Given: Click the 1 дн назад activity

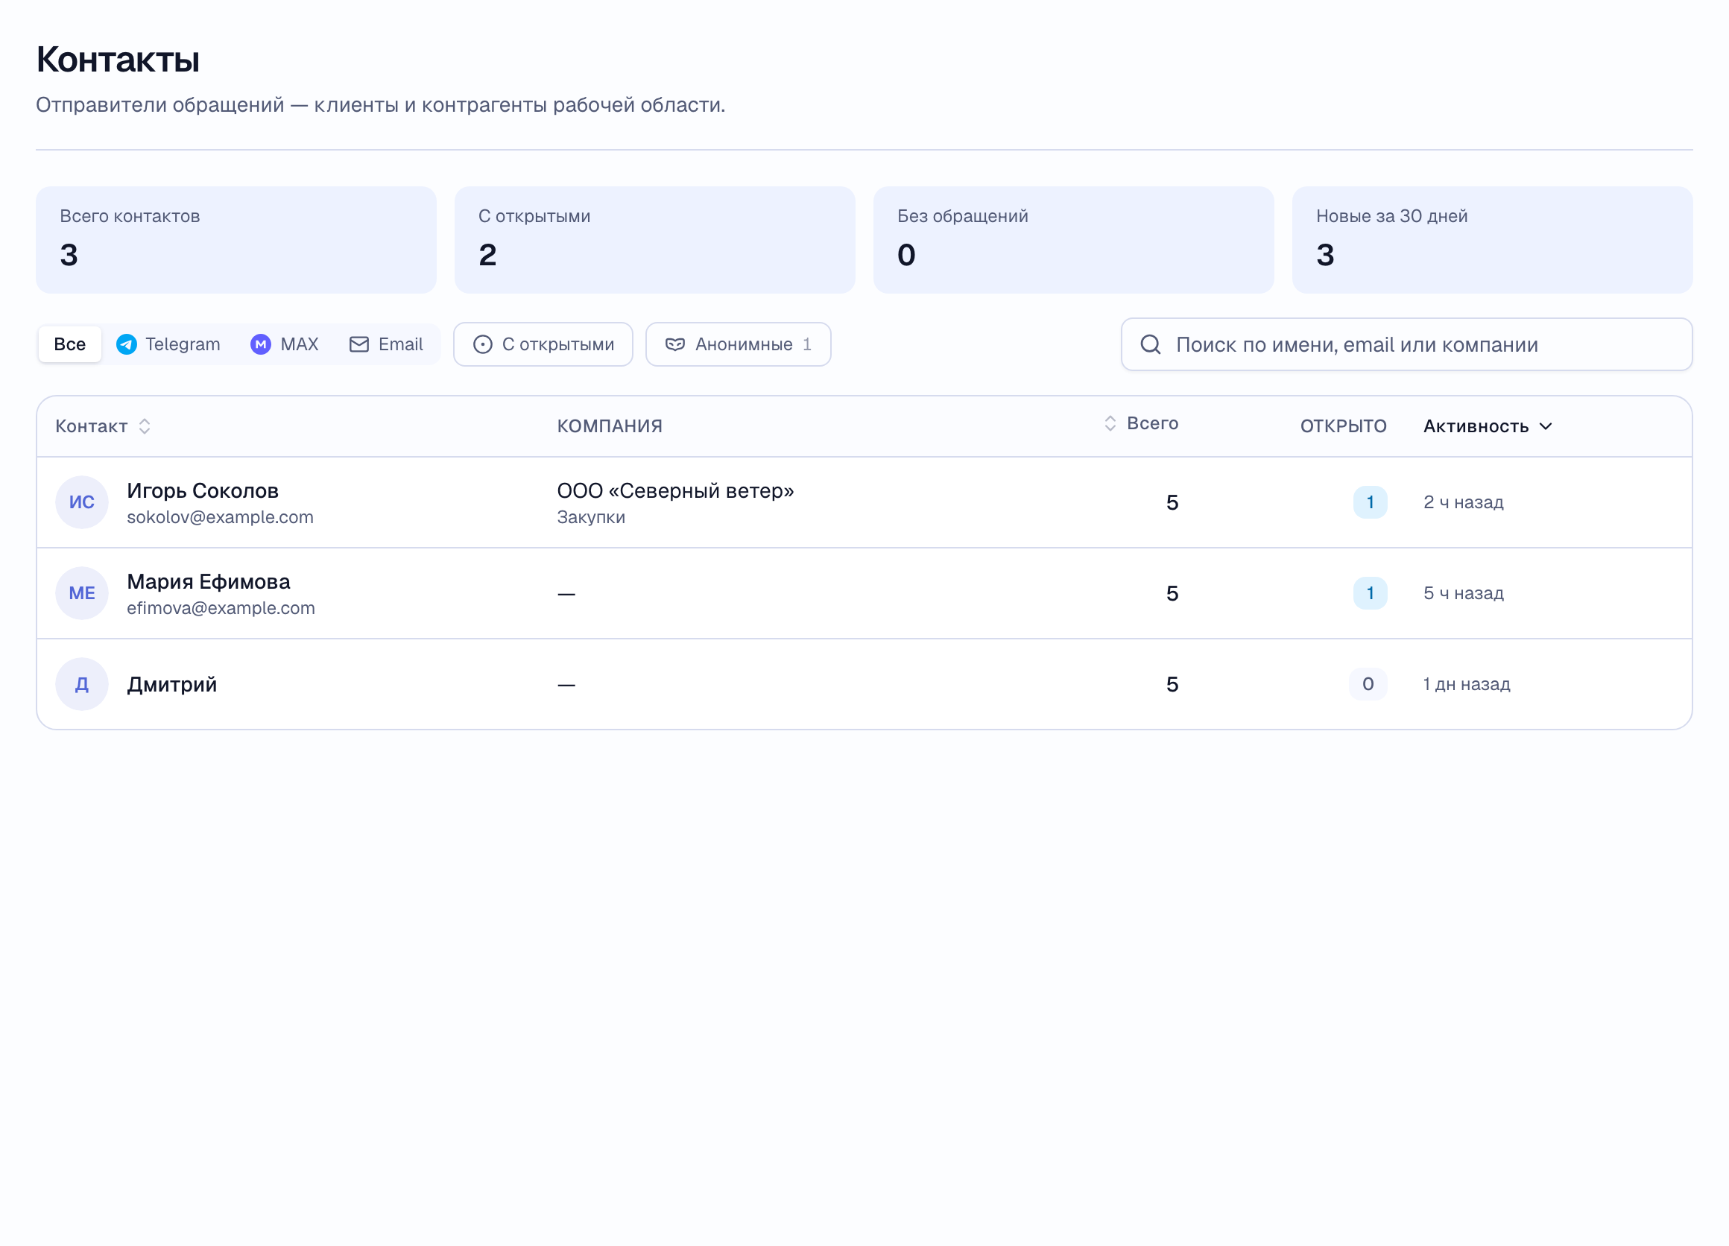Looking at the screenshot, I should click(x=1466, y=683).
